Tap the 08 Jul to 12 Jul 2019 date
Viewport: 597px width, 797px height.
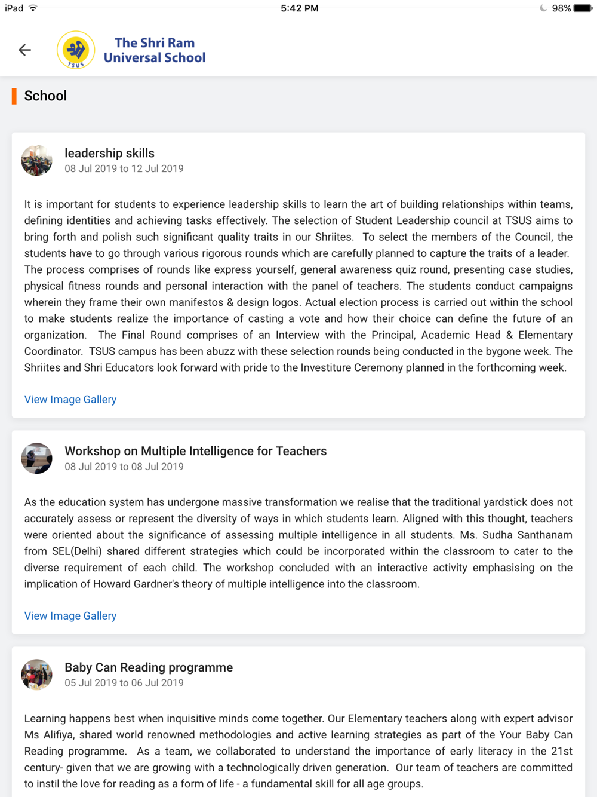click(x=124, y=169)
